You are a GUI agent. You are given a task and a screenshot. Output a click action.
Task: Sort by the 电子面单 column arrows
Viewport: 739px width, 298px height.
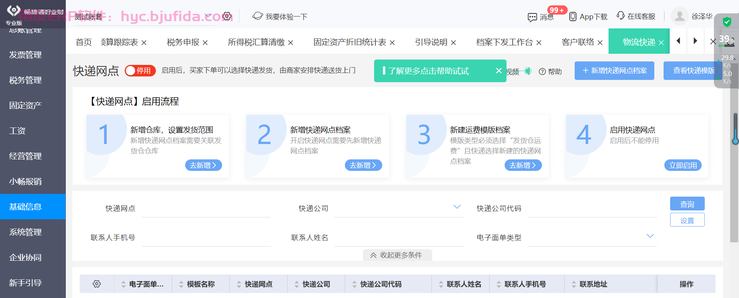click(123, 284)
